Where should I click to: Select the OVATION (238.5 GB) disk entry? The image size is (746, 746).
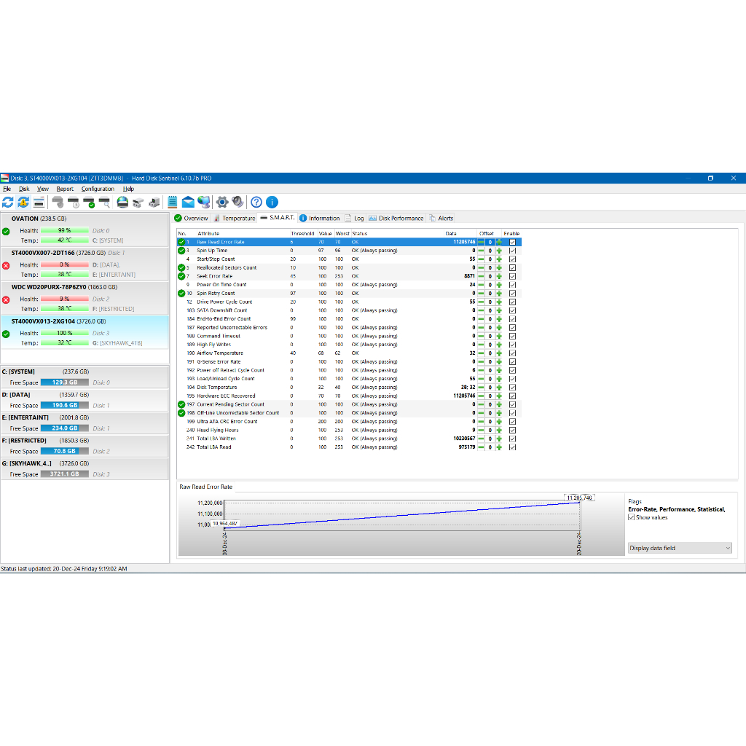tap(85, 229)
